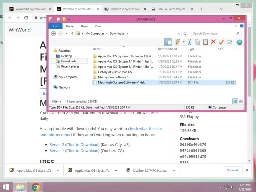Click the Copy toolbar icon

coord(197,42)
